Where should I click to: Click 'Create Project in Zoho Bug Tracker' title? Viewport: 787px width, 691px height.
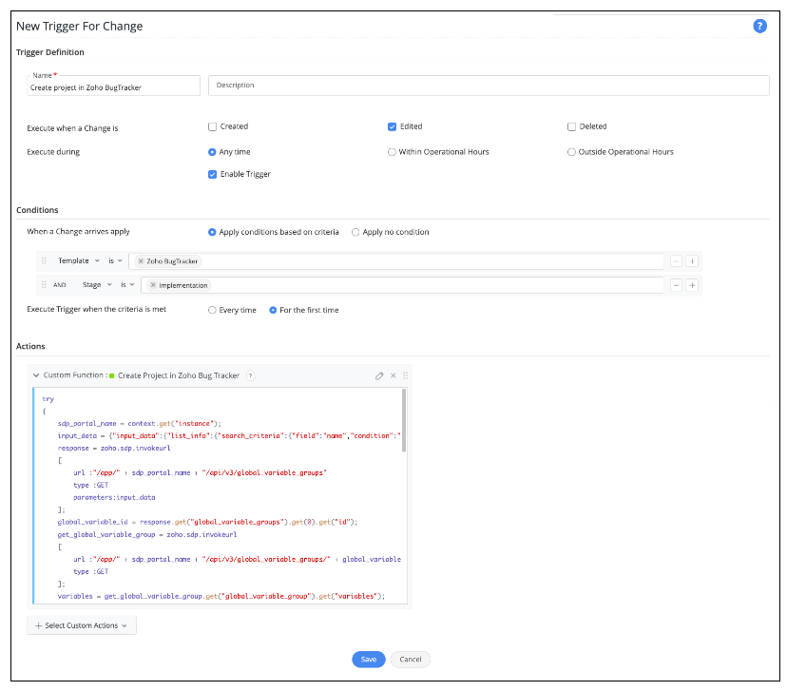pos(179,375)
